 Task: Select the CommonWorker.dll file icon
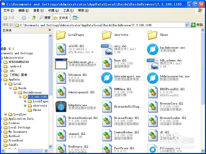(x=107, y=135)
